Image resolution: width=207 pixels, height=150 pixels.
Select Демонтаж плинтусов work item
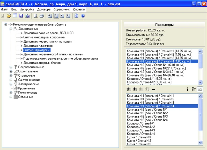(34, 46)
